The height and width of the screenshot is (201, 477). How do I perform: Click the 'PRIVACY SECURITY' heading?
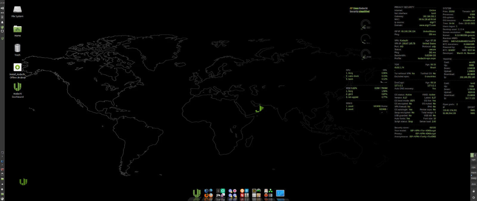pos(404,7)
